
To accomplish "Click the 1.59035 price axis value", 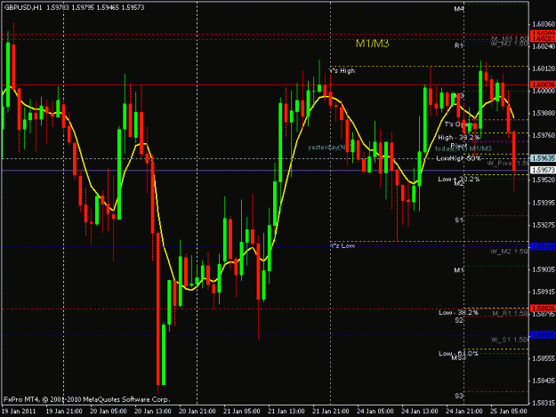I will pyautogui.click(x=544, y=270).
